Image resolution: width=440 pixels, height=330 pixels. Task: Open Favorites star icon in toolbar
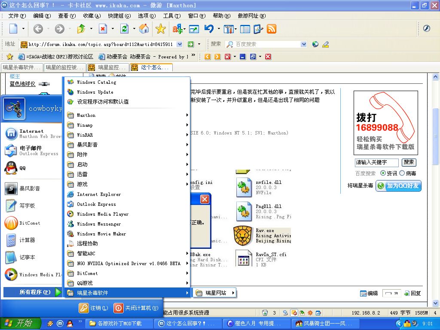(x=161, y=29)
